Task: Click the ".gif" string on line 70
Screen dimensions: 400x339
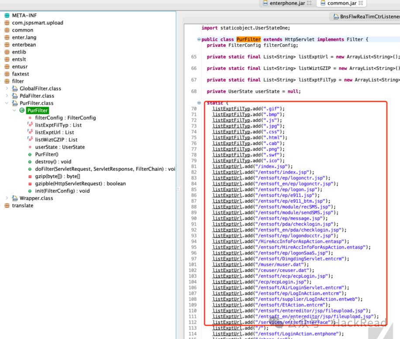Action: tap(272, 109)
